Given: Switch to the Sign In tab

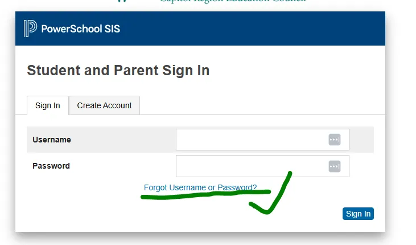Looking at the screenshot, I should pos(48,105).
